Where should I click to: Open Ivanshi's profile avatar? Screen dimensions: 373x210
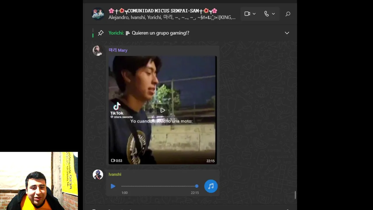click(98, 175)
